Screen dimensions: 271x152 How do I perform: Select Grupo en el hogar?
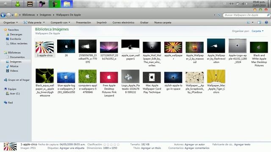tap(19, 80)
